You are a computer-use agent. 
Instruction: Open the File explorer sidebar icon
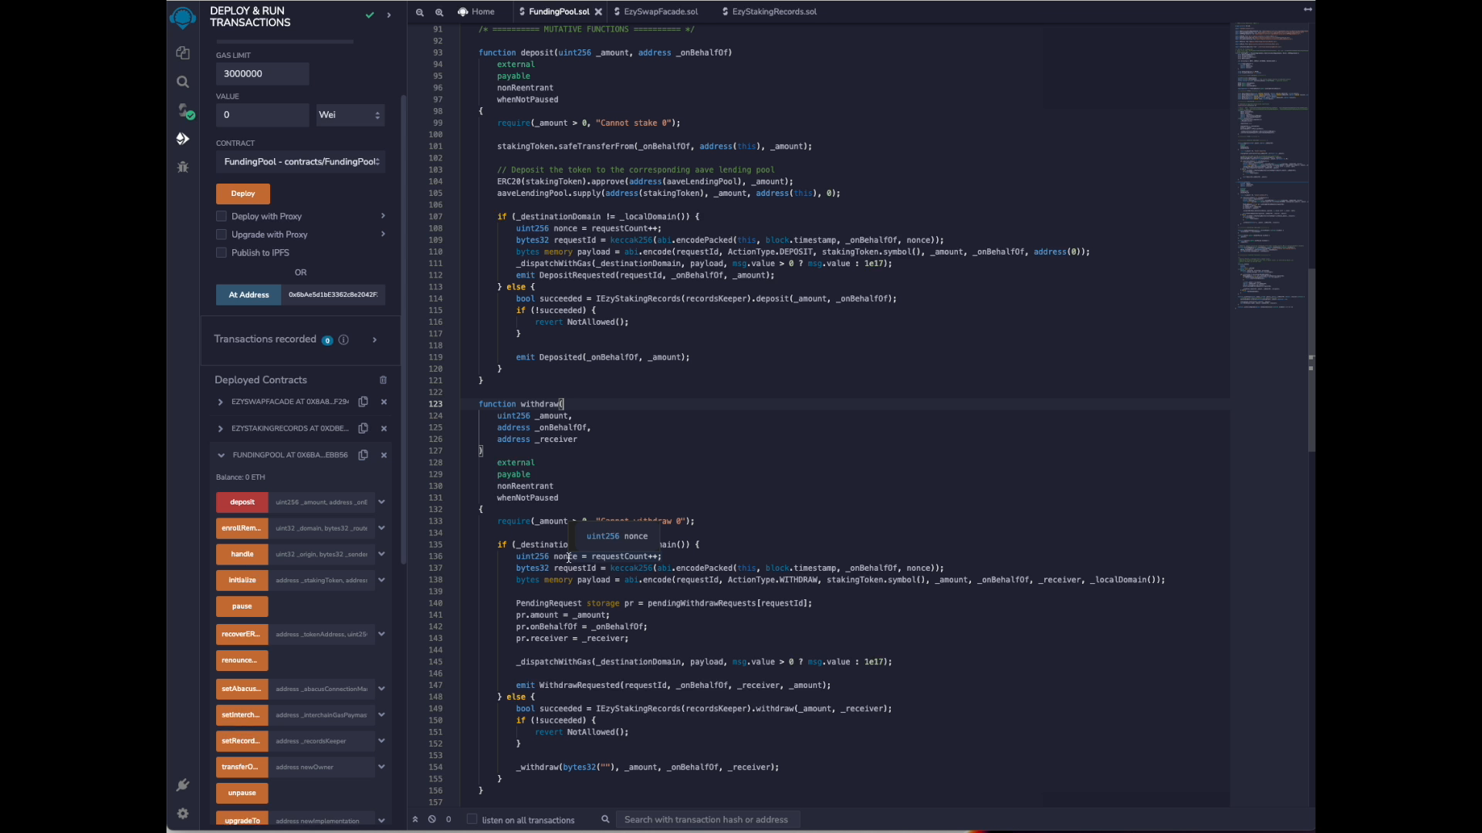pyautogui.click(x=183, y=53)
